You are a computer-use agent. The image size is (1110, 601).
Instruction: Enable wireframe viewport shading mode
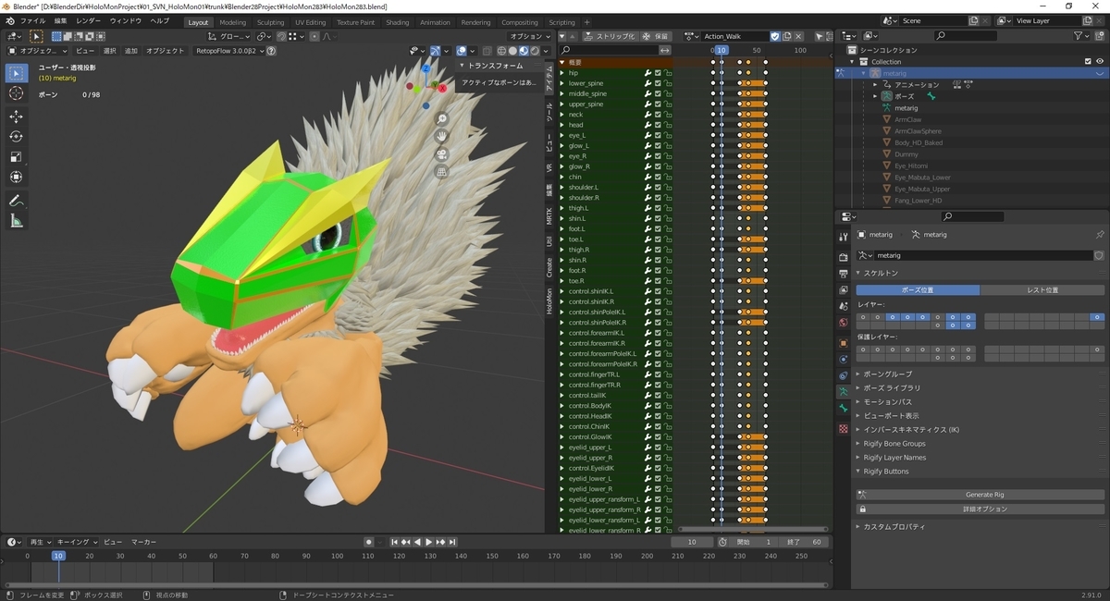click(x=501, y=51)
